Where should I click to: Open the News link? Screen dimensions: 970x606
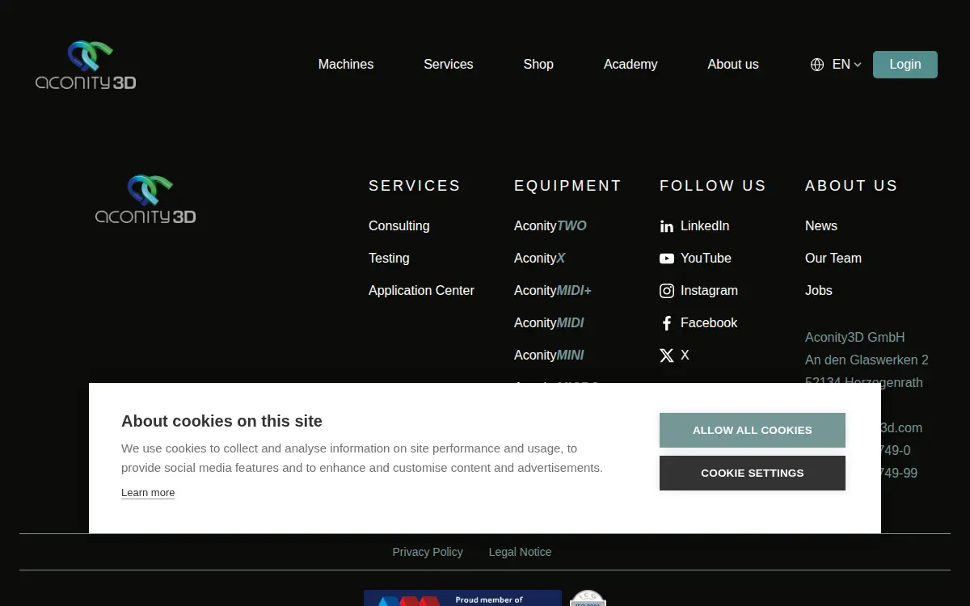821,226
